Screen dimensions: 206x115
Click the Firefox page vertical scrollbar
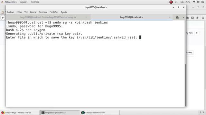(205, 68)
